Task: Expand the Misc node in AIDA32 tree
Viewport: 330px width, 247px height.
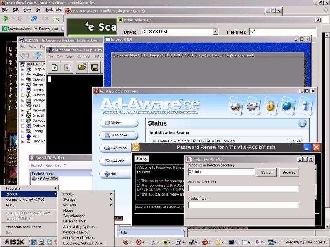Action: pyautogui.click(x=23, y=136)
